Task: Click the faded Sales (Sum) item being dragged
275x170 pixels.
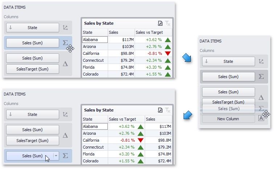Action: click(228, 109)
